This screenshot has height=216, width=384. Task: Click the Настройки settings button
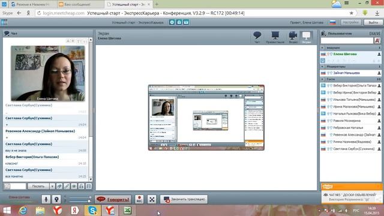click(x=350, y=22)
